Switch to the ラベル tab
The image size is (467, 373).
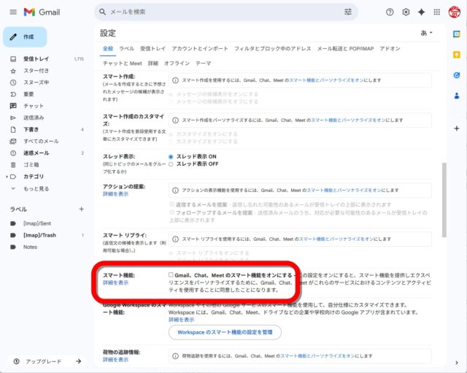point(126,49)
